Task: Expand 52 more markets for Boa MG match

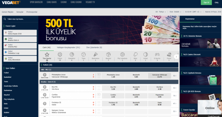Action: 175,88
